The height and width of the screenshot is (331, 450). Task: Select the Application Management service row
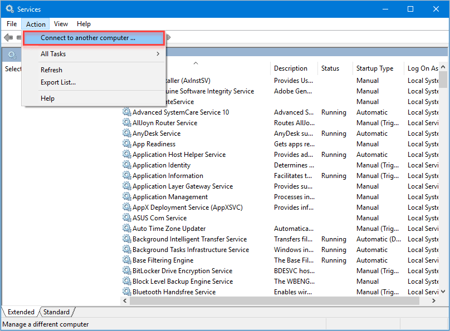click(x=170, y=197)
